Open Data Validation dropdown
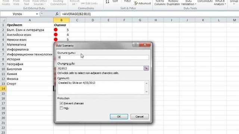The height and width of the screenshot is (134, 239). [189, 3]
